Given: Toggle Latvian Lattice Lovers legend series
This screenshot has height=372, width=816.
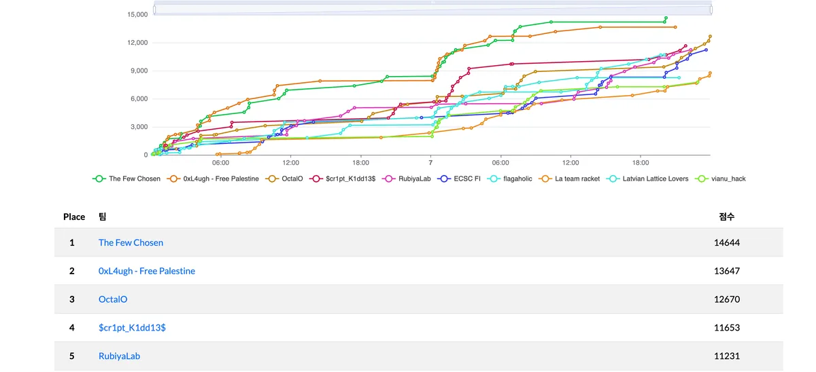Looking at the screenshot, I should point(647,179).
